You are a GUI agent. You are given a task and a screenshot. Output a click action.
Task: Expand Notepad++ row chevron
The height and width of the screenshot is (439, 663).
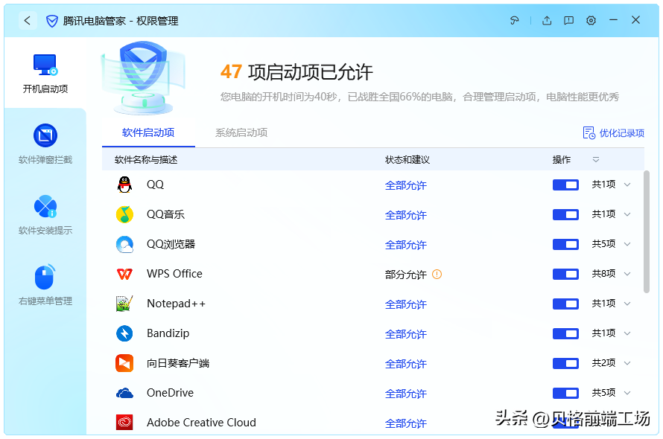point(627,304)
